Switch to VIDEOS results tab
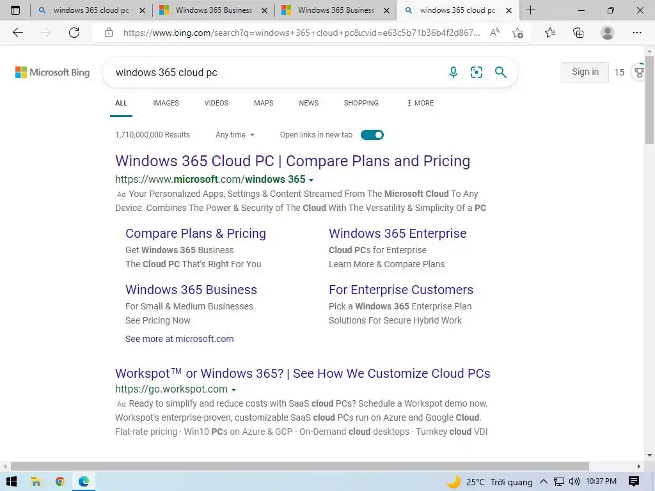Screen dimensions: 655x491 pyautogui.click(x=216, y=103)
